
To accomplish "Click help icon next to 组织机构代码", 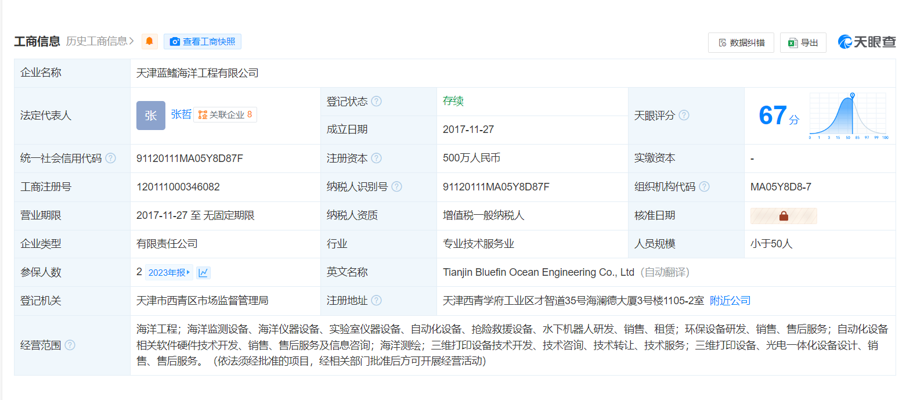I will (705, 187).
